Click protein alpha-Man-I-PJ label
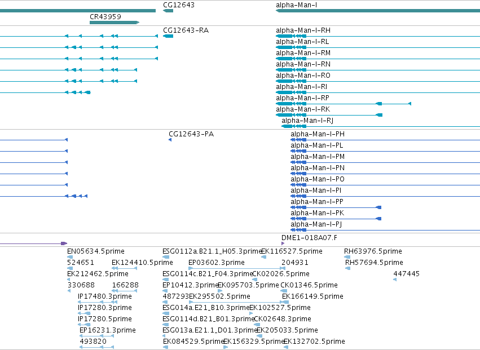The image size is (480, 350). [316, 224]
